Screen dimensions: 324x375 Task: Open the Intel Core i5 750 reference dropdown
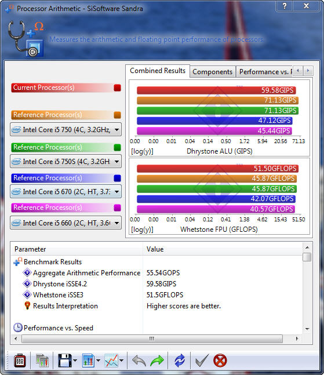pyautogui.click(x=65, y=130)
